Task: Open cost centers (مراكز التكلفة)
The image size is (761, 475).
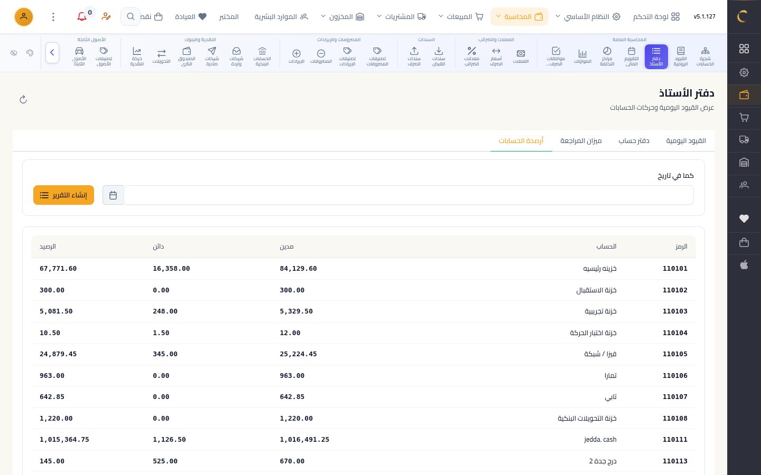Action: (607, 56)
